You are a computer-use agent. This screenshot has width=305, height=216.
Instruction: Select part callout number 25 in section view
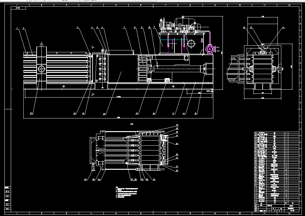click(x=94, y=179)
